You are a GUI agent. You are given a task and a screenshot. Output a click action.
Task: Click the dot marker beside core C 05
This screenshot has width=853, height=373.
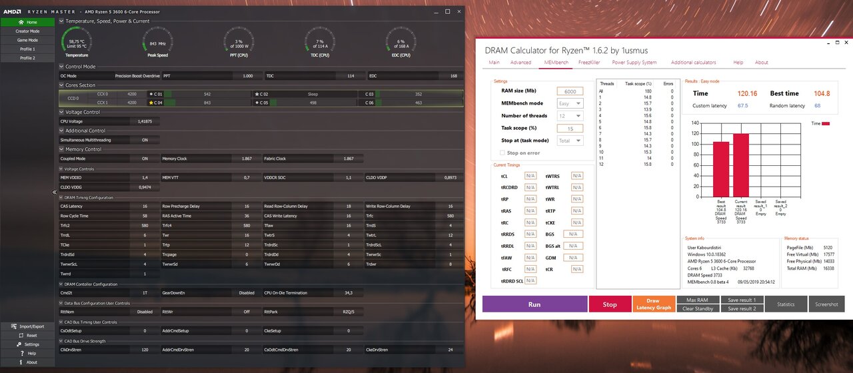pos(257,103)
